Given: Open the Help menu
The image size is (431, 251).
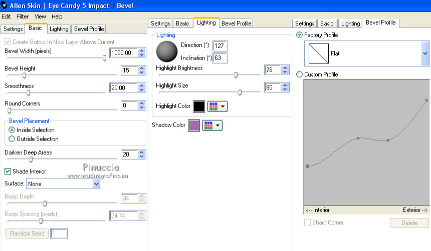Looking at the screenshot, I should 57,16.
